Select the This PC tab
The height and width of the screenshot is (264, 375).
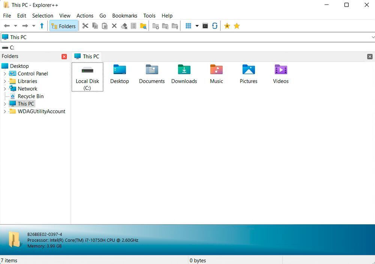[87, 56]
